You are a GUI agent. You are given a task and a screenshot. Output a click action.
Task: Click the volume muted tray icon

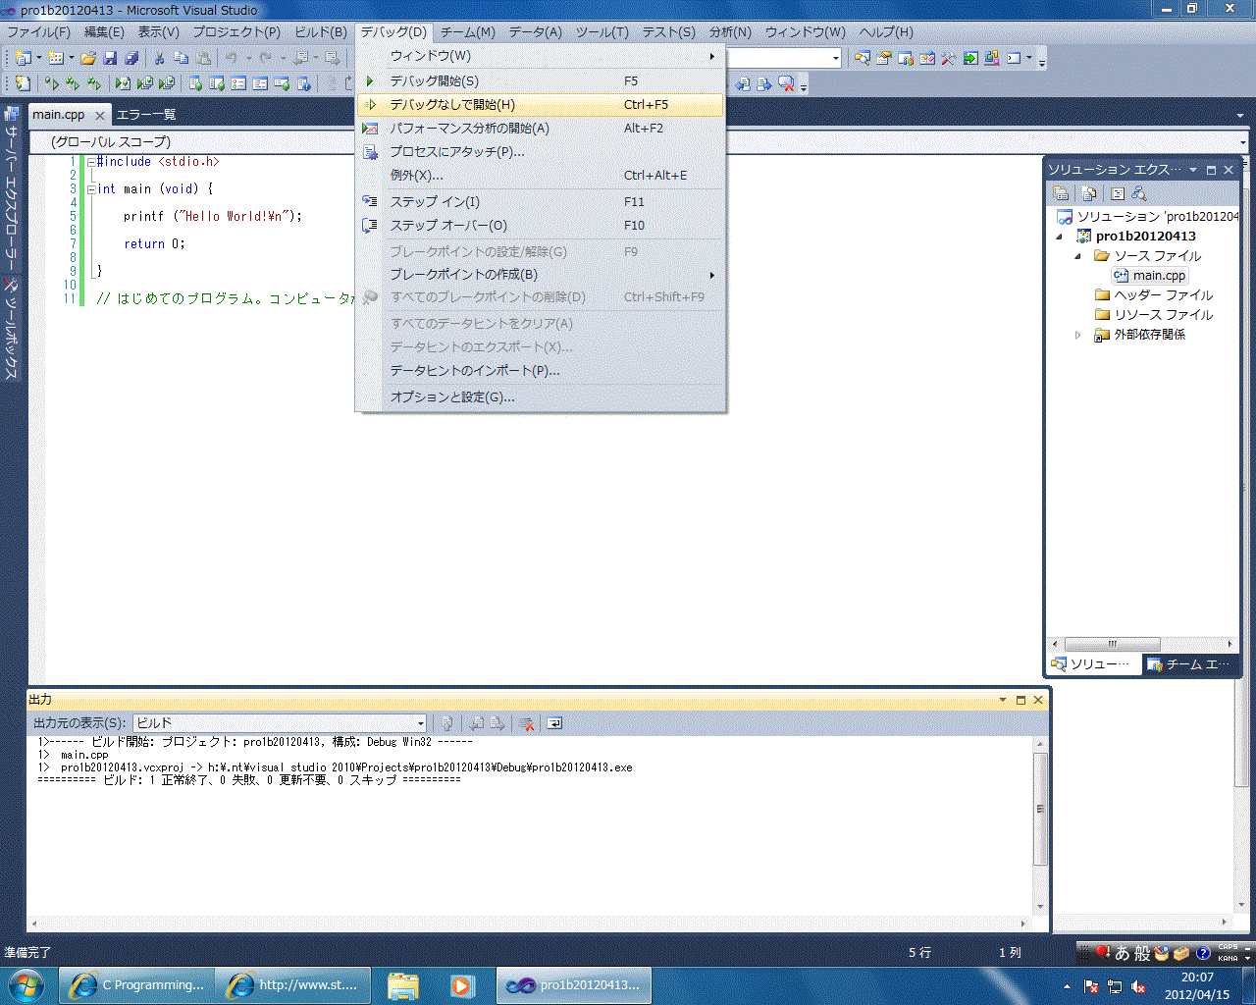point(1138,986)
